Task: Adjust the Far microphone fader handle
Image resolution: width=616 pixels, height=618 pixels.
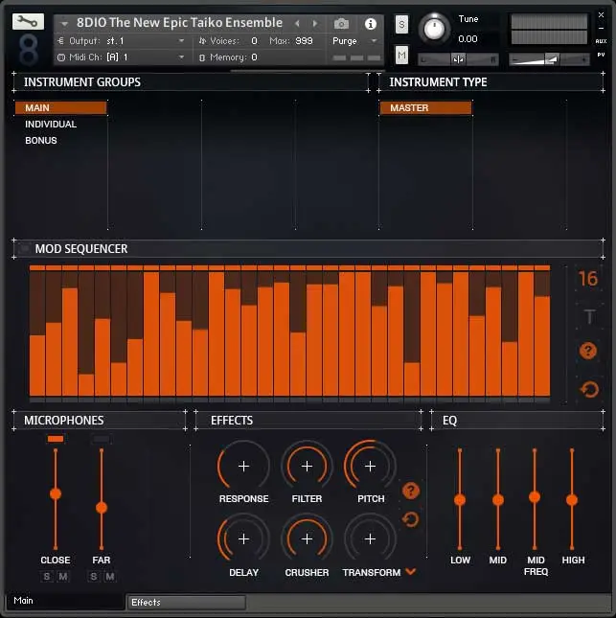Action: pyautogui.click(x=102, y=508)
